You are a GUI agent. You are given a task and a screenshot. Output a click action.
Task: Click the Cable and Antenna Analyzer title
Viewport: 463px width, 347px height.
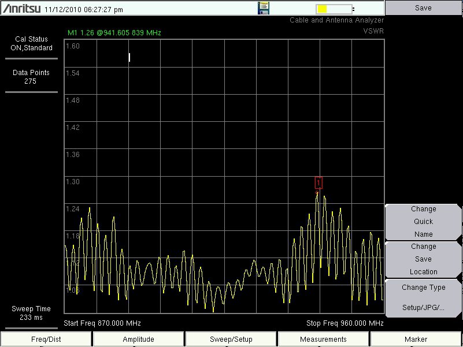click(x=336, y=20)
